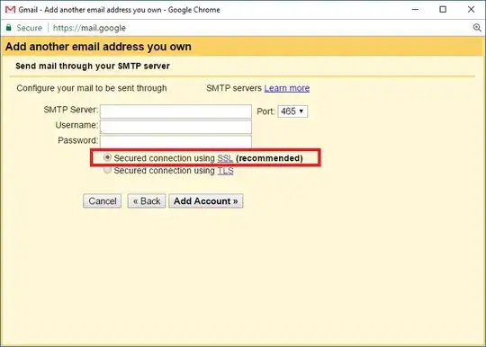Select Secured connection using TLS radio button
Image resolution: width=486 pixels, height=347 pixels.
coord(107,170)
